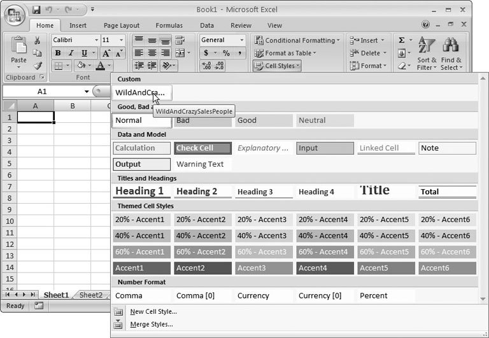Select the Format Painter brush

(38, 66)
